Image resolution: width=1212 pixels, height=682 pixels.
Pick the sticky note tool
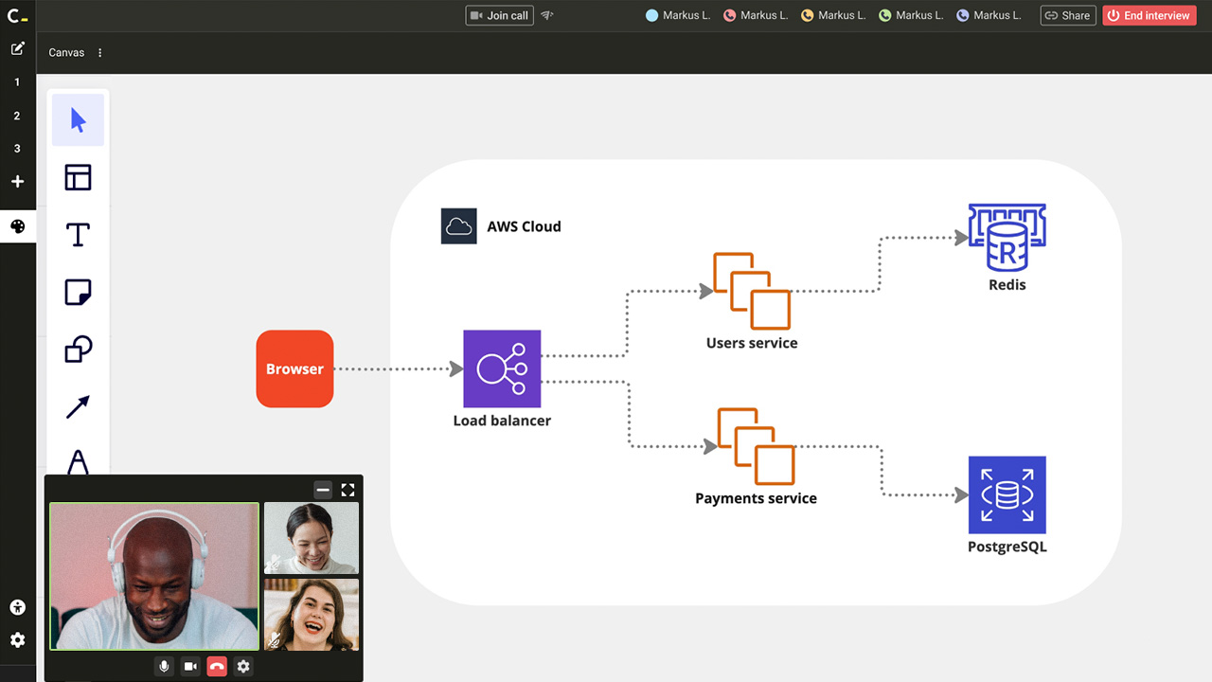click(78, 293)
